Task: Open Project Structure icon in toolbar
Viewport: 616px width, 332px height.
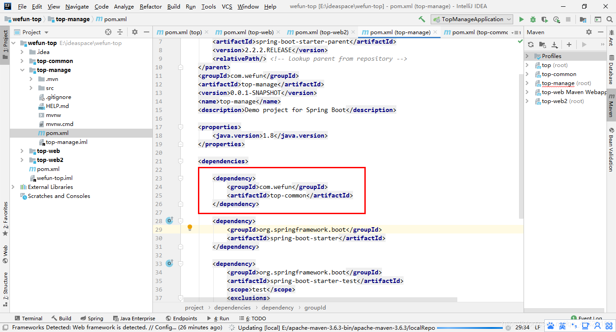Action: (x=583, y=19)
